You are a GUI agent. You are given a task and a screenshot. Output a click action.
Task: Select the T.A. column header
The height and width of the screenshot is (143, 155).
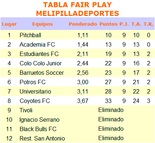click(x=136, y=24)
